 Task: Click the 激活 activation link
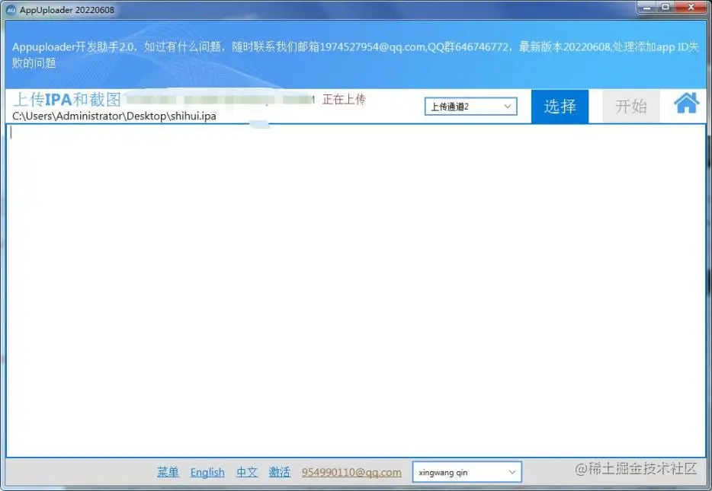tap(279, 472)
